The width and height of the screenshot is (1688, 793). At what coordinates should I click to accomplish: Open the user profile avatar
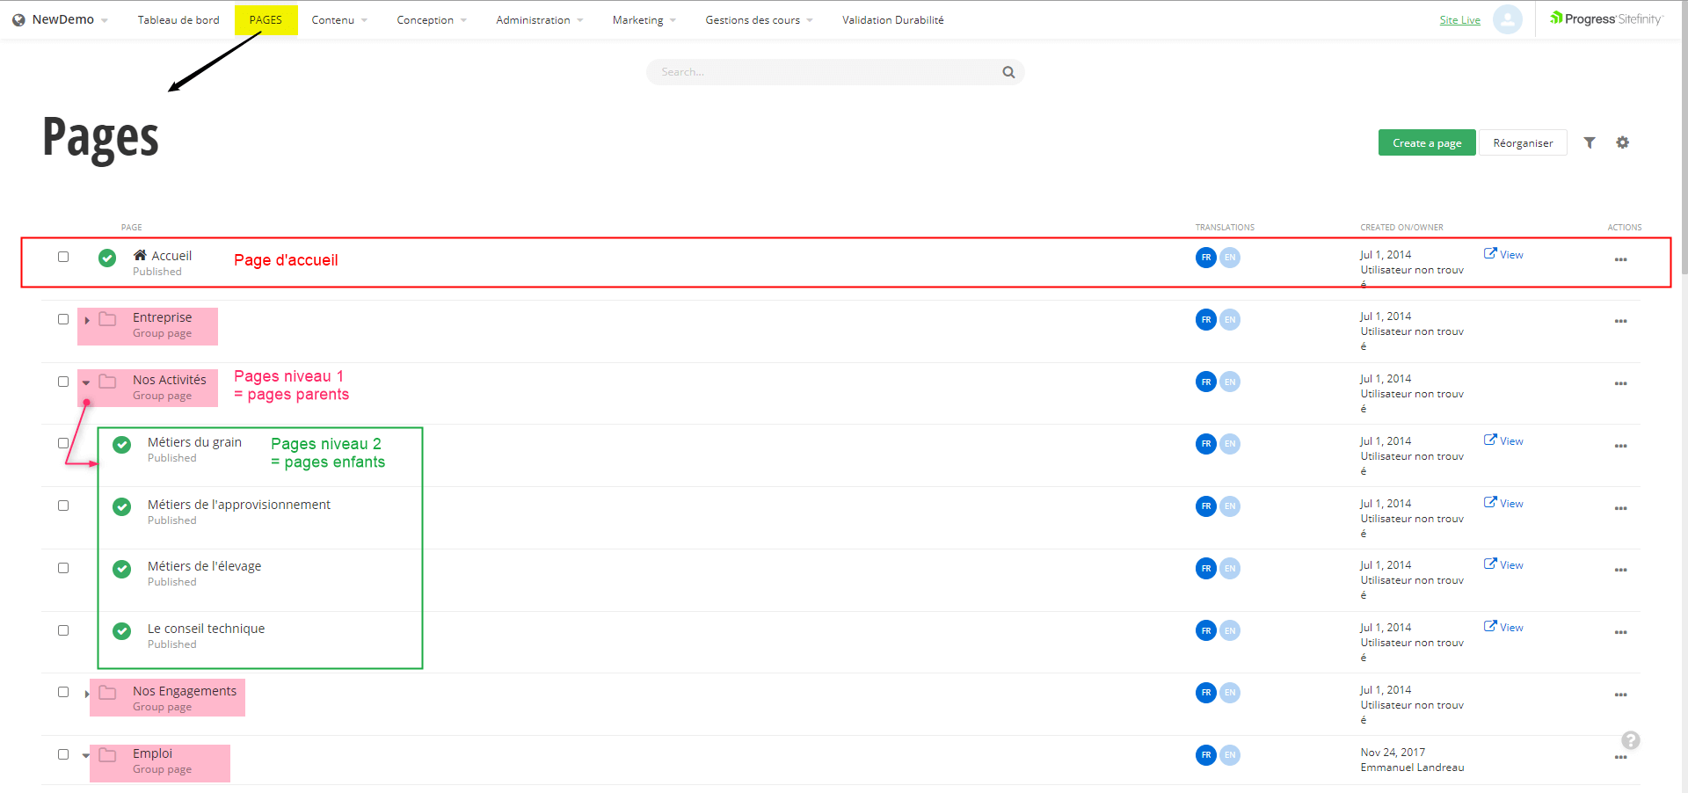pyautogui.click(x=1507, y=19)
